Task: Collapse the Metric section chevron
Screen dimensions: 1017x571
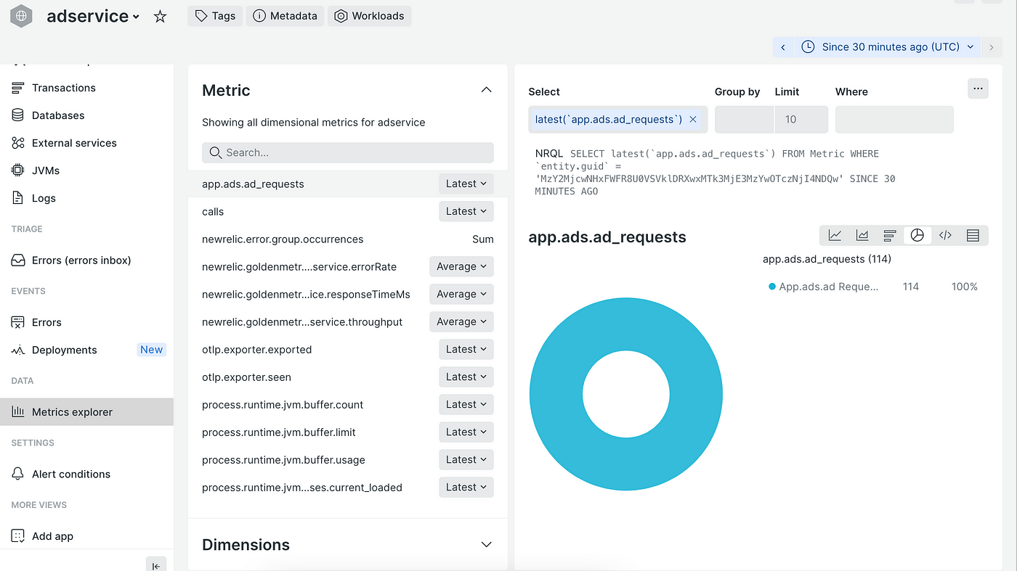Action: [x=487, y=90]
